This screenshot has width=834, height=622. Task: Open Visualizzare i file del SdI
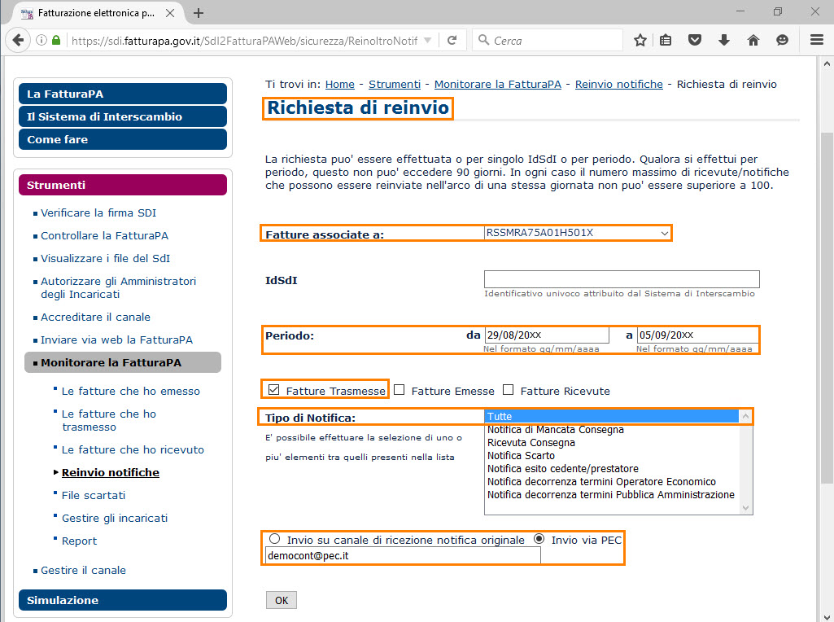click(105, 259)
